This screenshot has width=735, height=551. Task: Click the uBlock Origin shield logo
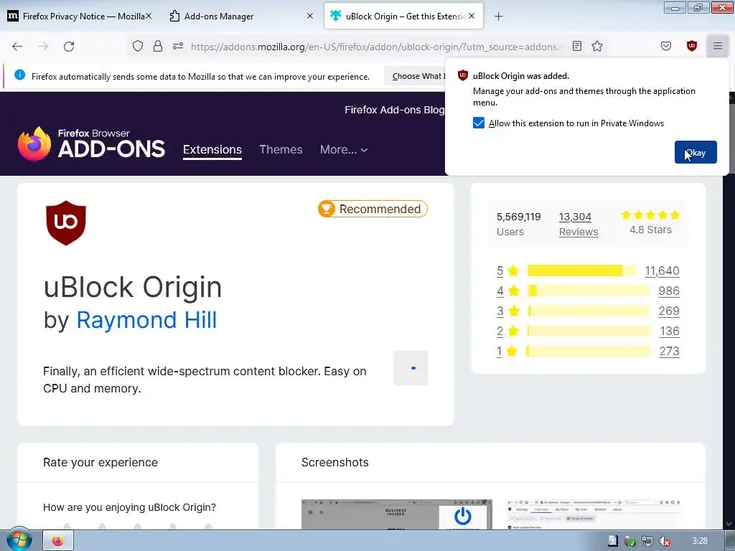point(66,223)
